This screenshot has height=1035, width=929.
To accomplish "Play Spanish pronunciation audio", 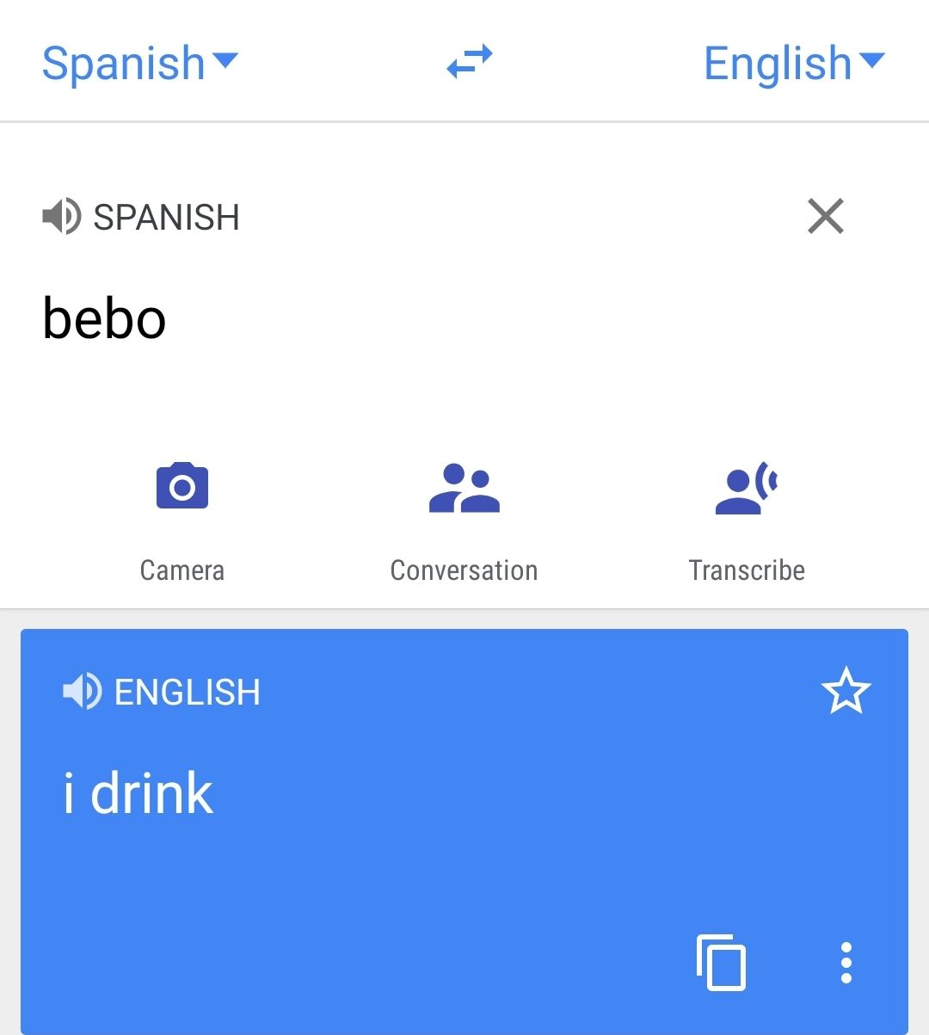I will pos(61,217).
